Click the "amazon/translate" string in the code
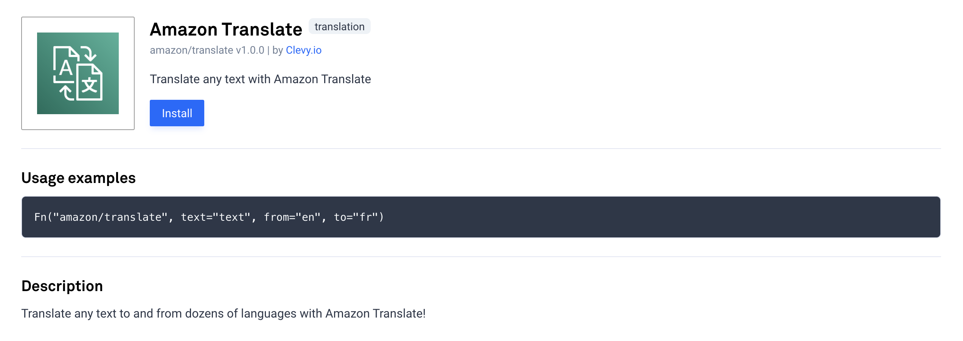This screenshot has height=341, width=963. (110, 217)
